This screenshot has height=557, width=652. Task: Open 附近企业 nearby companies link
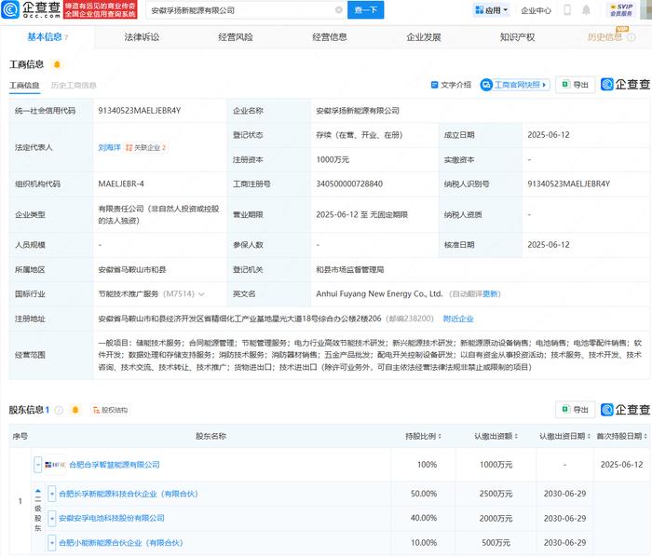pyautogui.click(x=458, y=319)
